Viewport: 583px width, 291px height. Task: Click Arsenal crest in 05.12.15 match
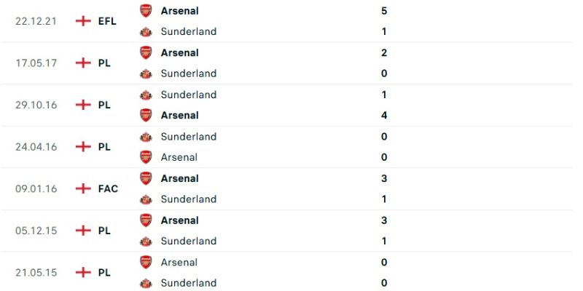coord(146,220)
